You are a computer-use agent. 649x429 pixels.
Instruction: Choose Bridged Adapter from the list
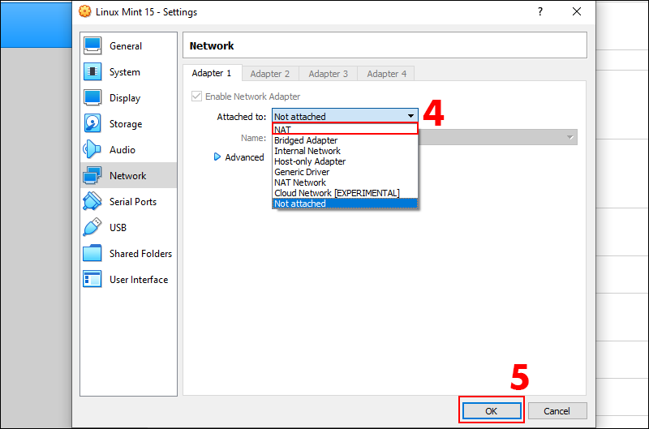pyautogui.click(x=345, y=140)
